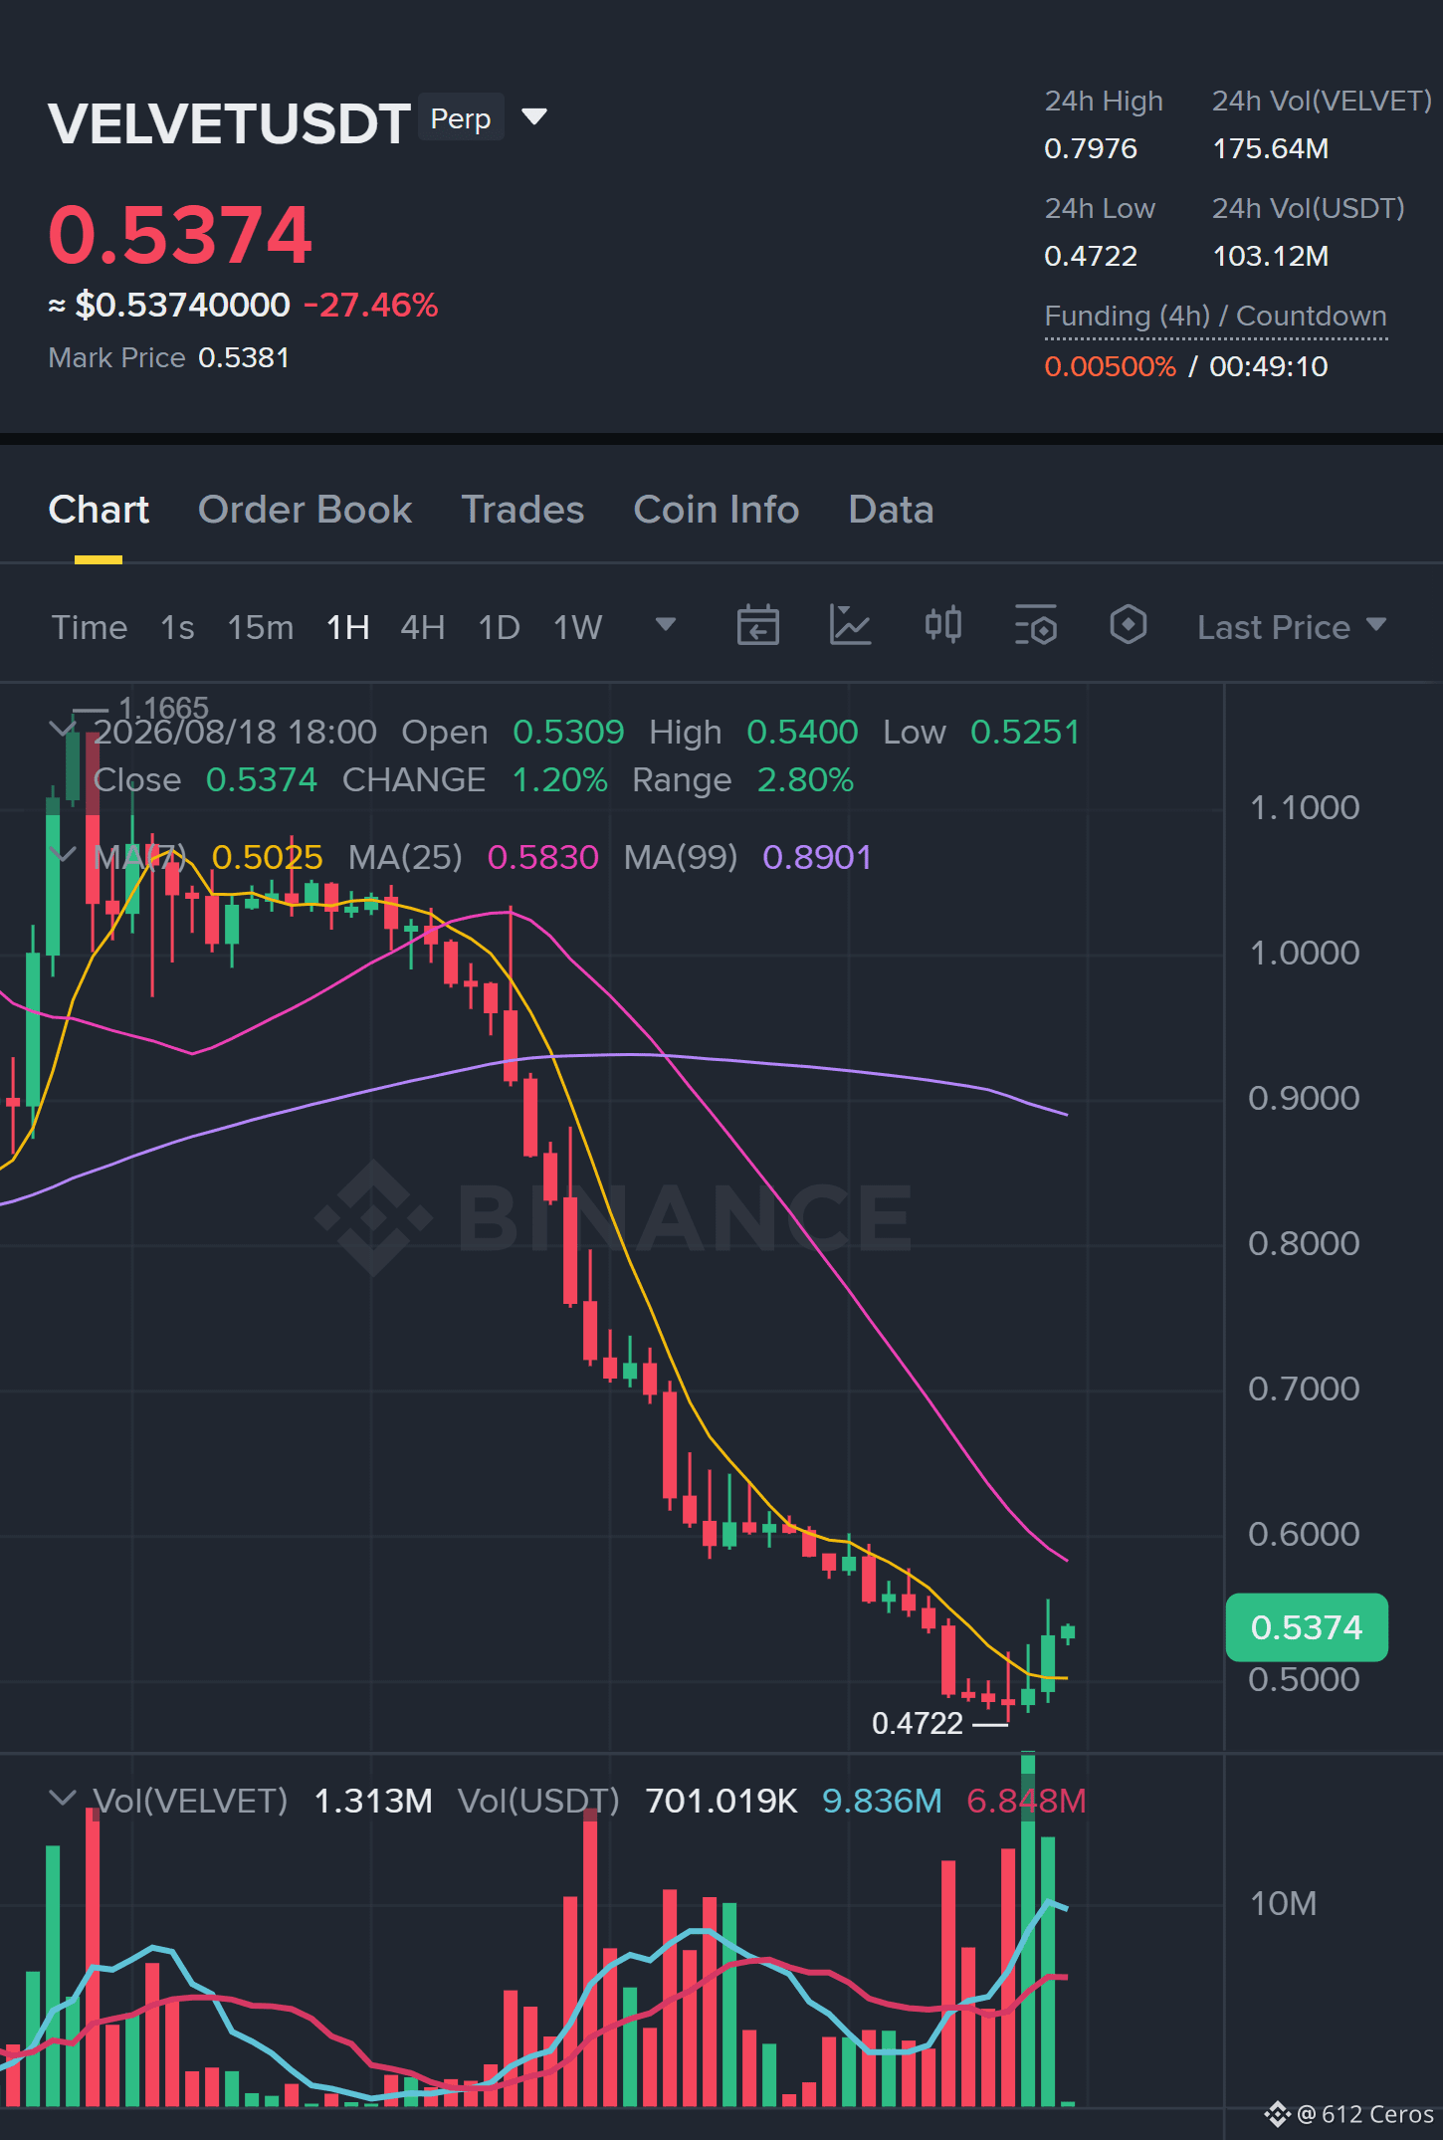This screenshot has width=1443, height=2140.
Task: Click the CHANGE value 1.20%
Action: coord(559,779)
